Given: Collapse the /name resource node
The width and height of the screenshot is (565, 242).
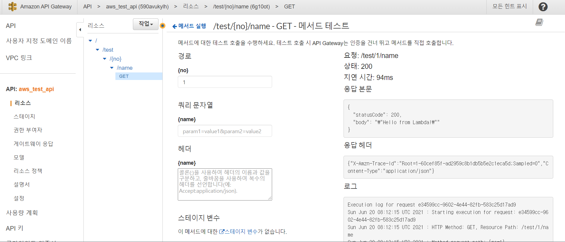Looking at the screenshot, I should pos(112,68).
